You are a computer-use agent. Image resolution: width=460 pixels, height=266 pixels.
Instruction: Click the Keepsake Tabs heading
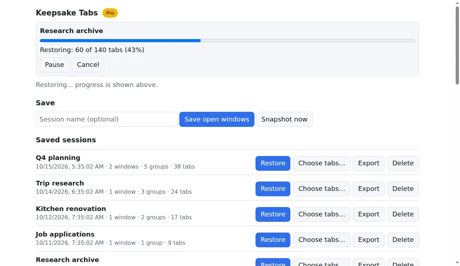click(x=67, y=13)
